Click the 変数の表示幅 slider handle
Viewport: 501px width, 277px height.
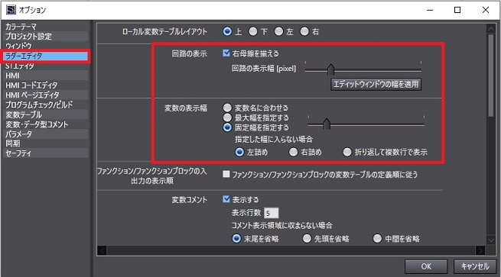(x=327, y=124)
